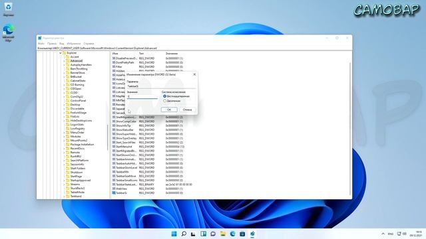Click the ENG language indicator
This screenshot has height=239, width=426.
(x=391, y=234)
